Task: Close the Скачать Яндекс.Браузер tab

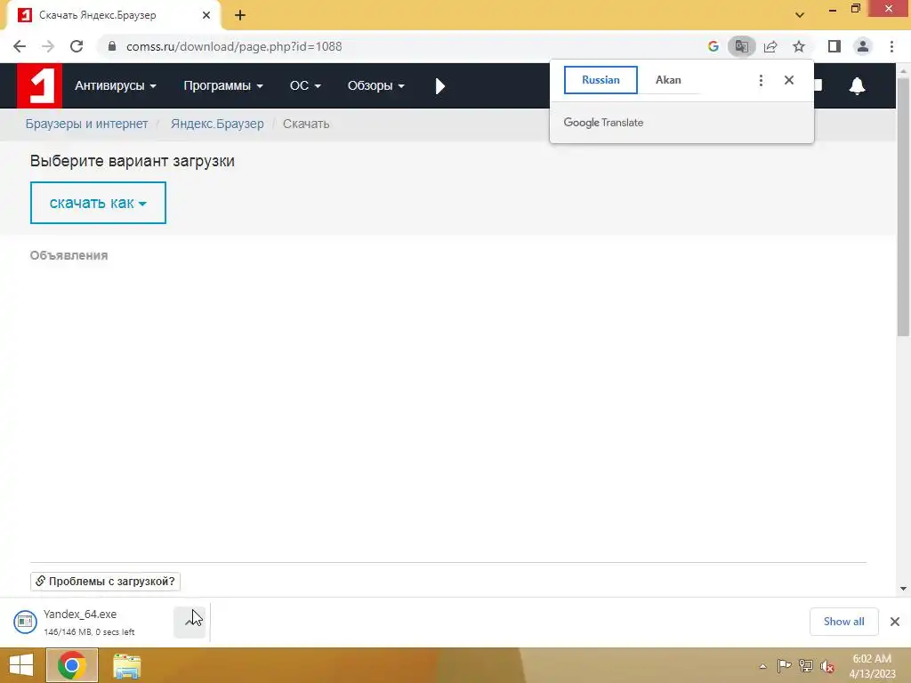Action: [206, 16]
